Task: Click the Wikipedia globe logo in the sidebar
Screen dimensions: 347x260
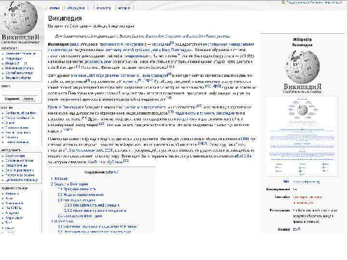Action: coord(21,22)
